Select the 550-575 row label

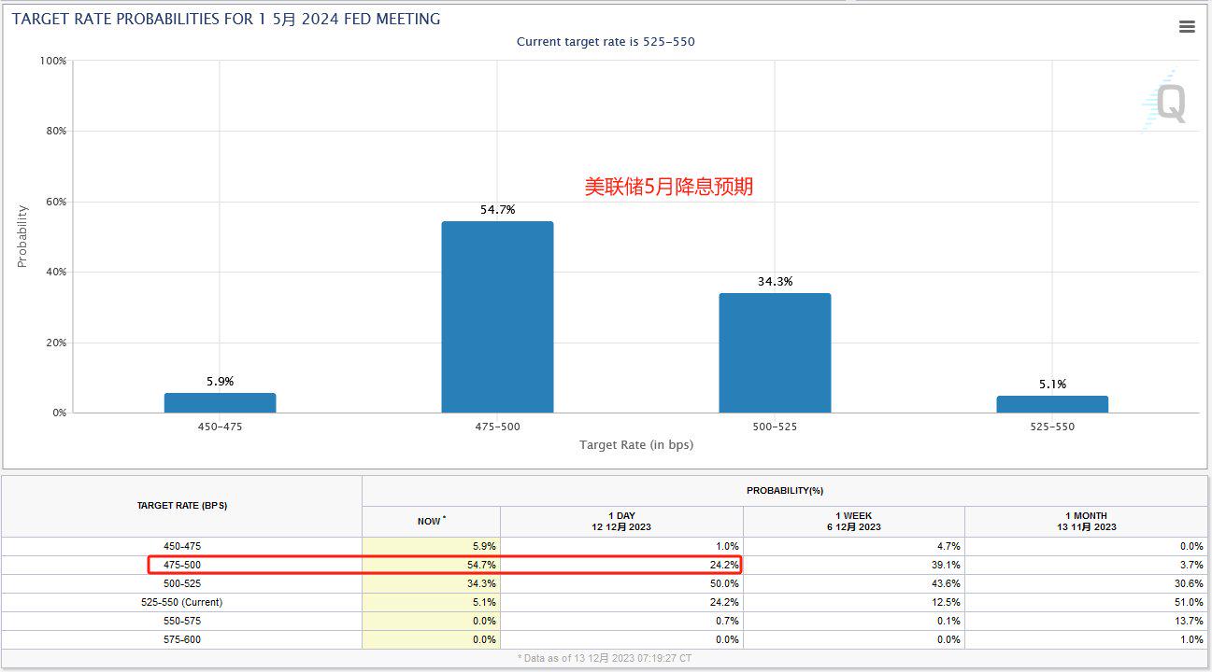(182, 621)
